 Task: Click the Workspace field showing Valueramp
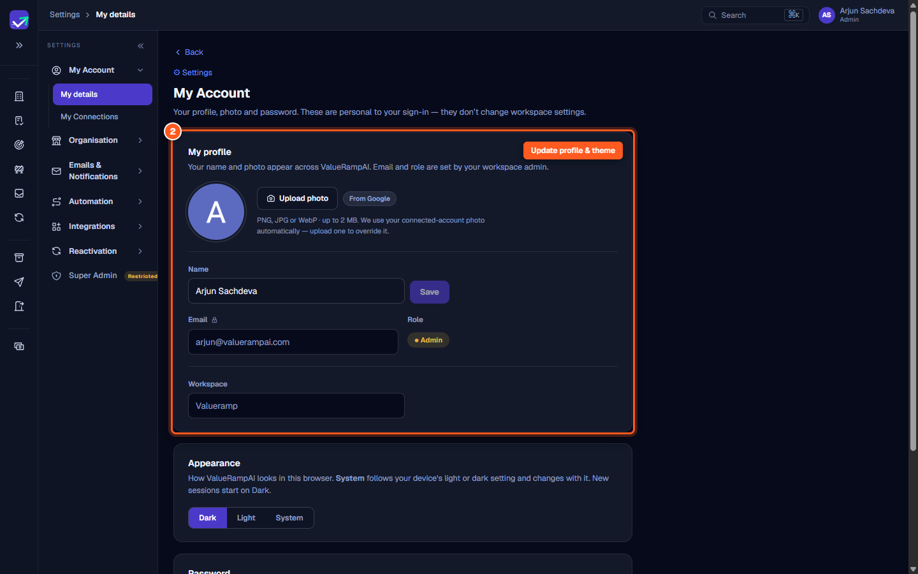tap(296, 406)
